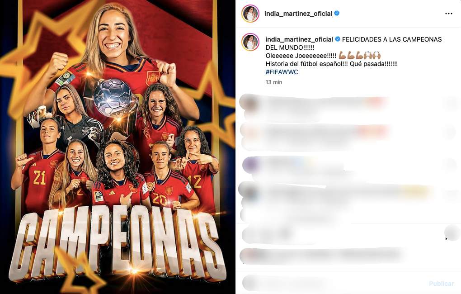
Task: Click the india_martinez_oficial username in the caption
Action: click(x=299, y=39)
